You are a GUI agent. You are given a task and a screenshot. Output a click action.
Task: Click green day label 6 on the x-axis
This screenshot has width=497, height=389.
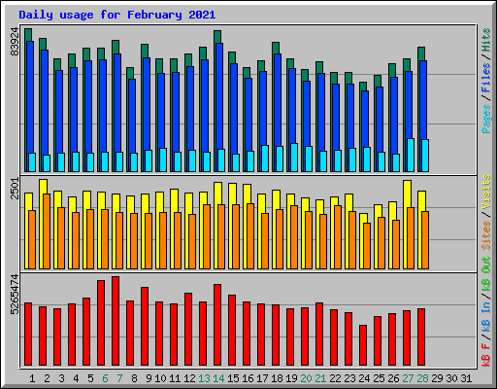click(x=105, y=378)
